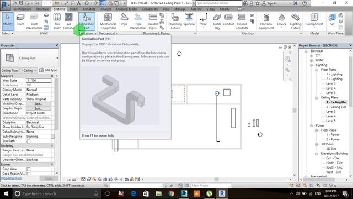Toggle the Crop Region Visible checkbox

tap(29, 174)
